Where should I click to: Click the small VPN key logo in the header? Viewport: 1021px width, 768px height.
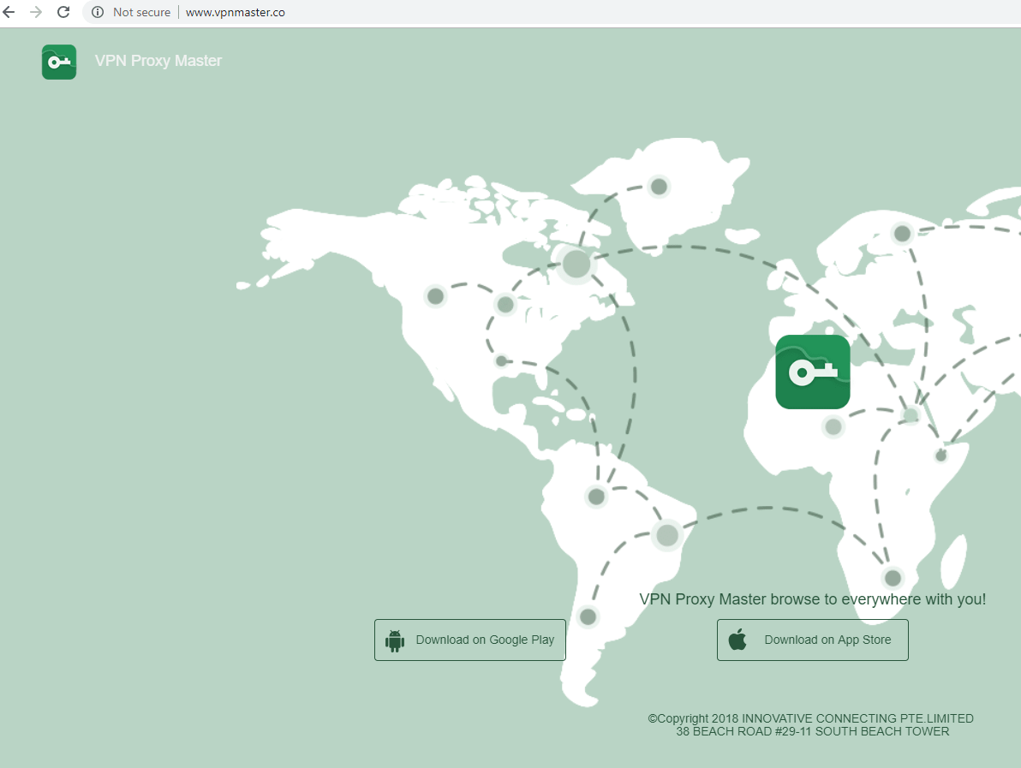click(59, 62)
